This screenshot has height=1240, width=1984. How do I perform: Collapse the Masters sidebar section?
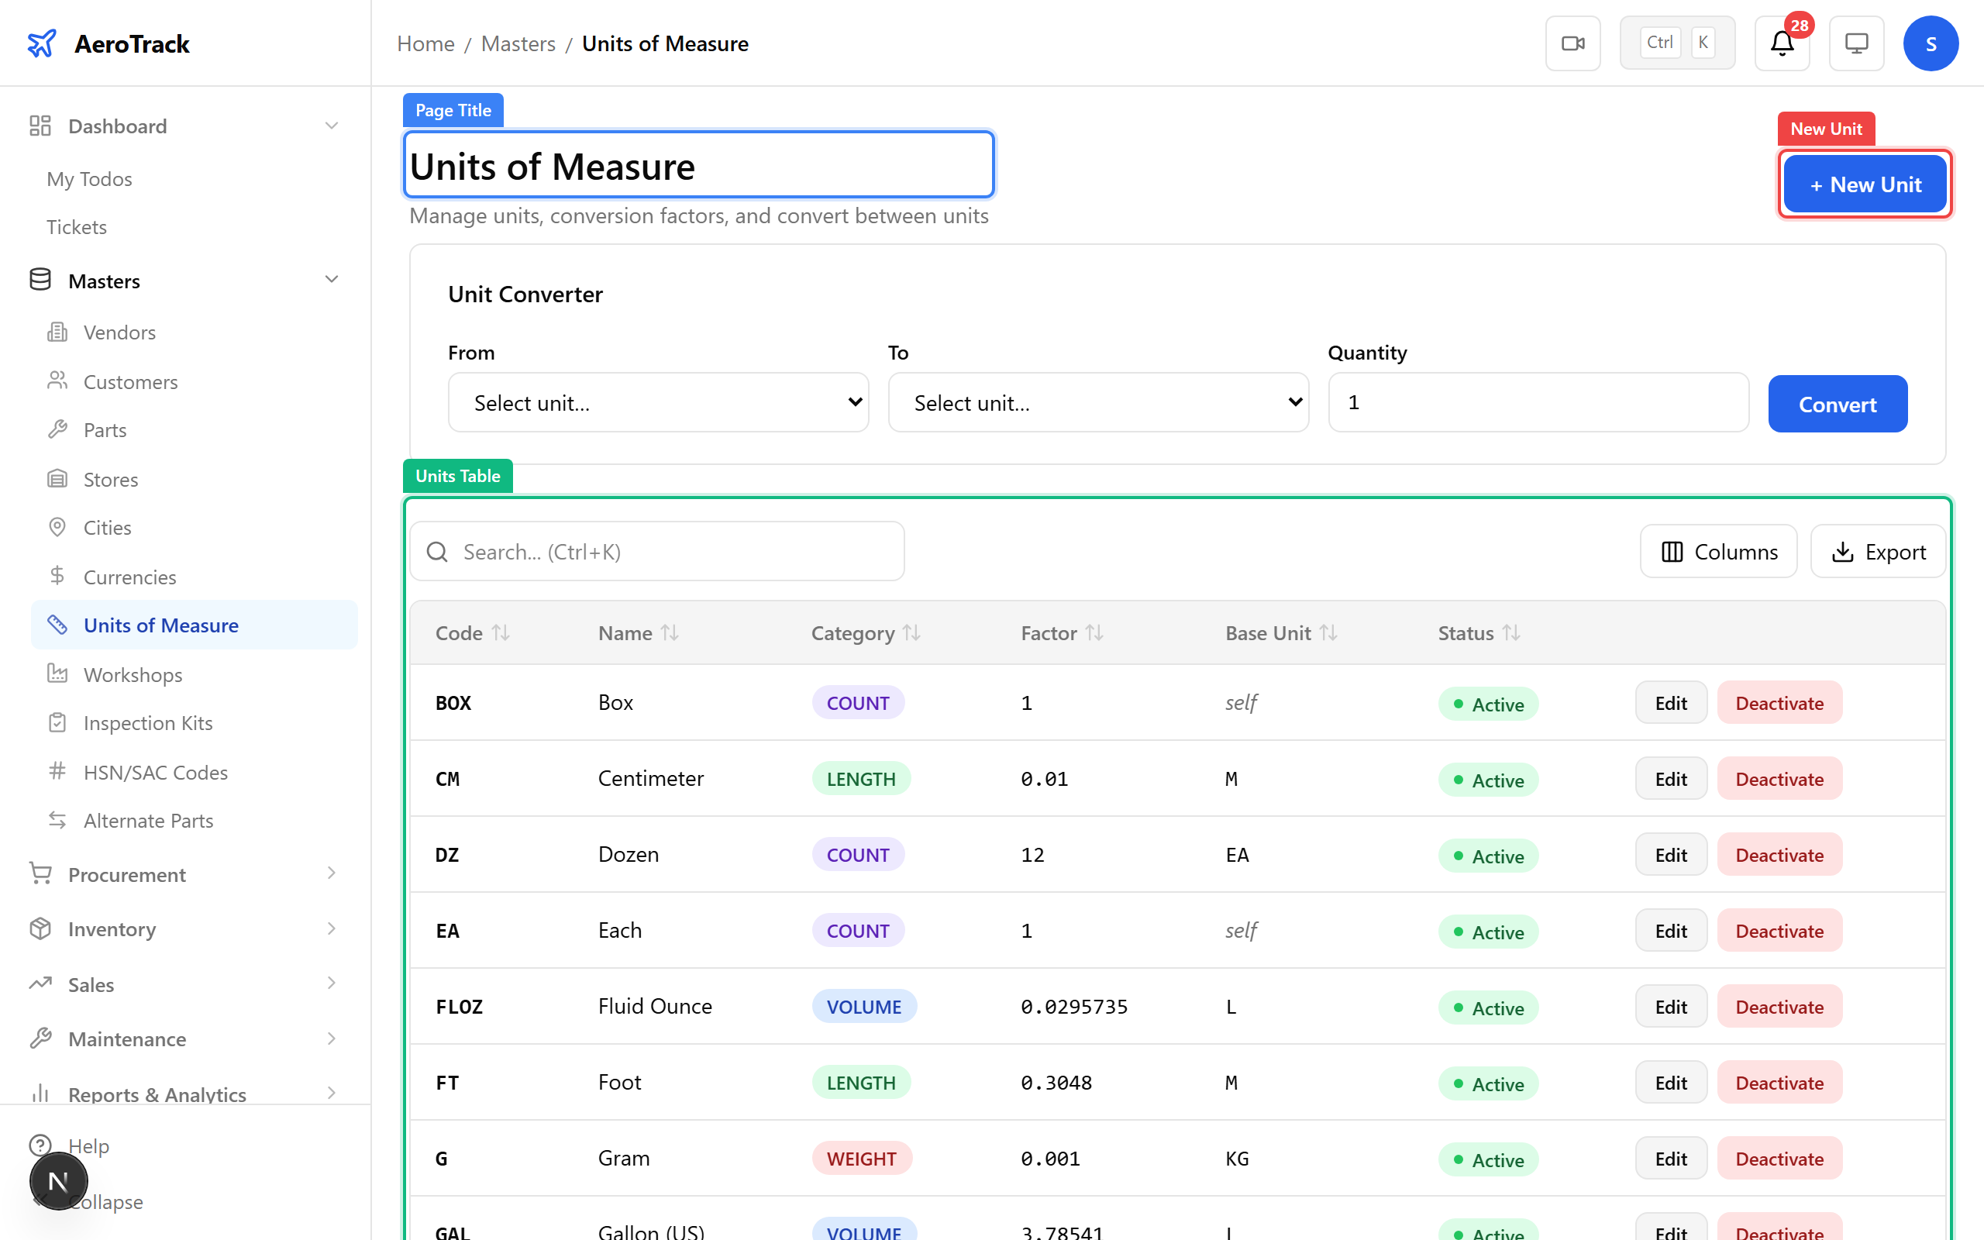[331, 281]
